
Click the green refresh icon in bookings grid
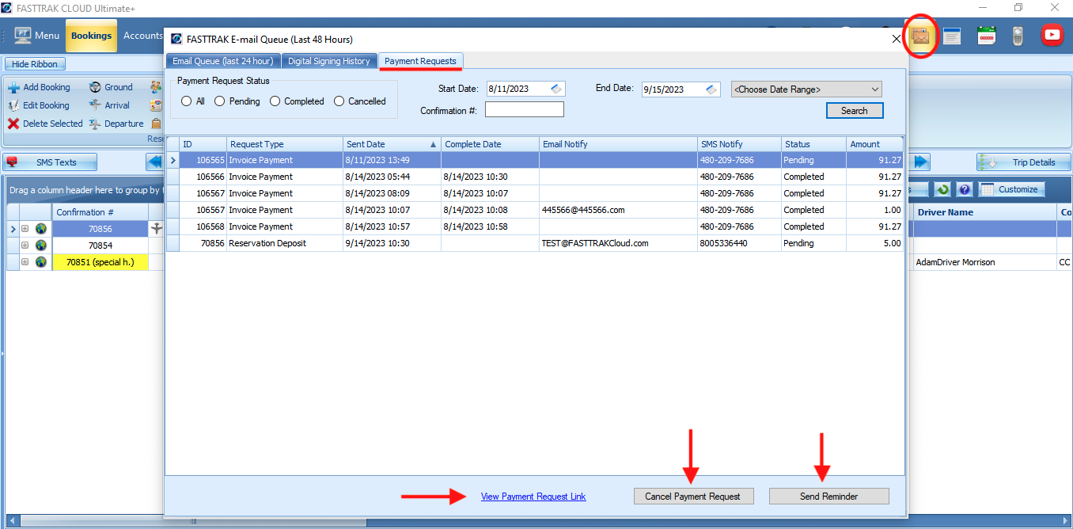click(942, 190)
